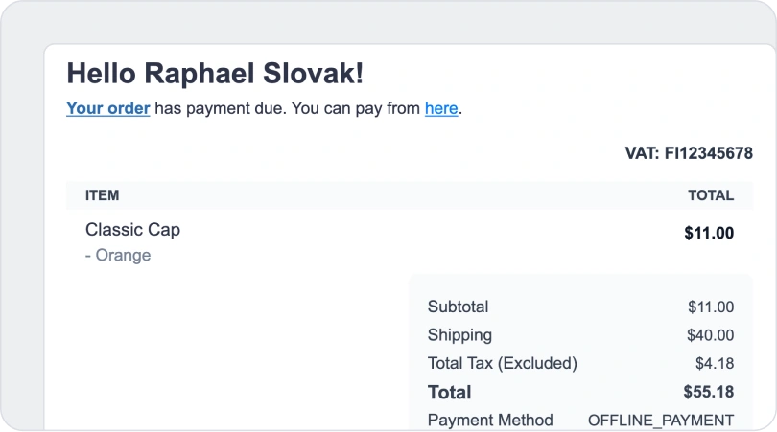Click the Subtotal label
This screenshot has height=432, width=777.
(458, 307)
